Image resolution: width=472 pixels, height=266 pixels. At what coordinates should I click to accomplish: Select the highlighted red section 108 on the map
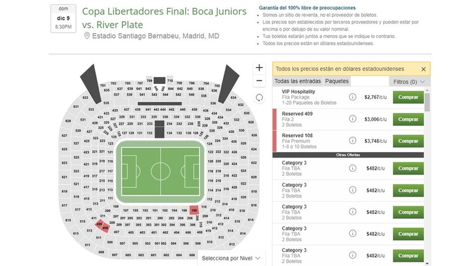coord(194,210)
